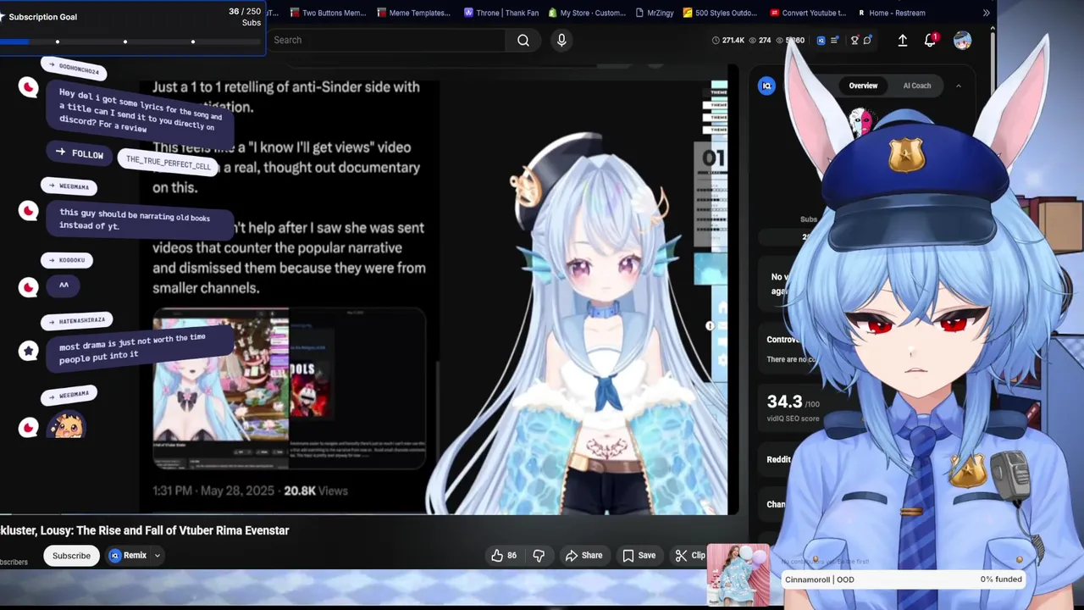Viewport: 1084px width, 610px height.
Task: Click the 271.4K stat in vidIQ bar
Action: click(727, 40)
